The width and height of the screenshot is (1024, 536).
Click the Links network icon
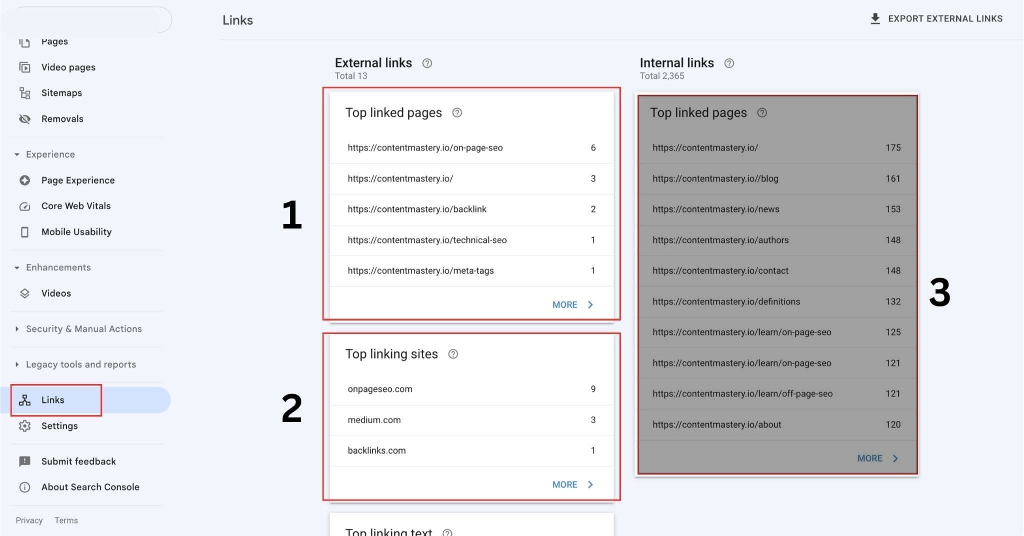click(x=24, y=400)
